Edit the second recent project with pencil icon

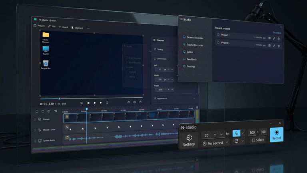(274, 46)
